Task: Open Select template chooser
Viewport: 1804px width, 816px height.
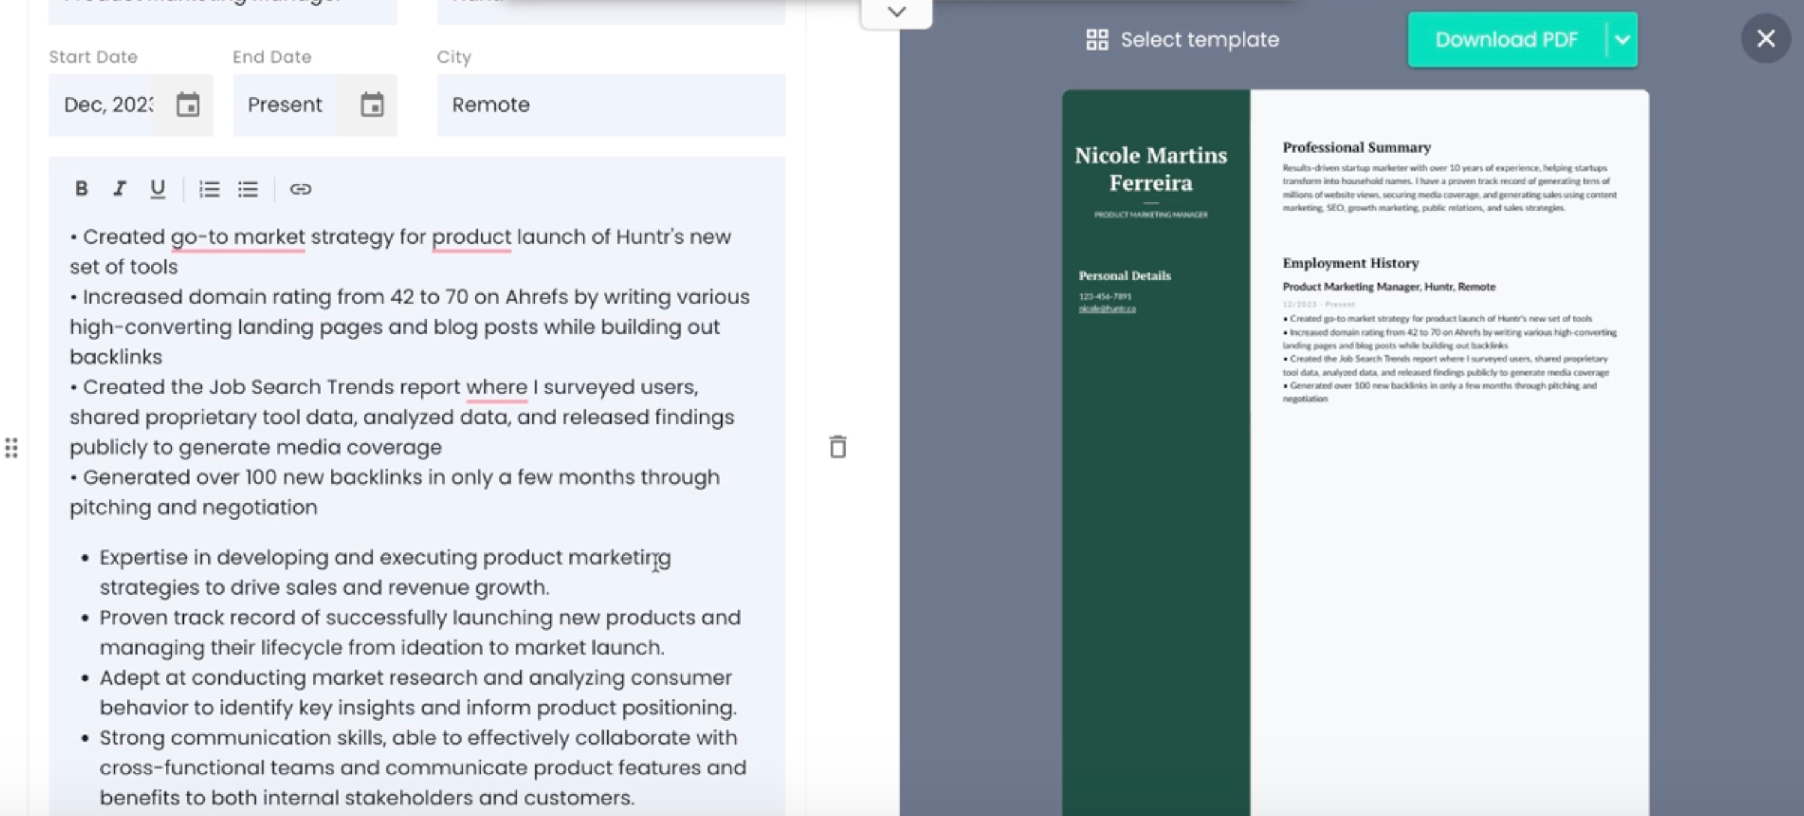Action: (x=1182, y=40)
